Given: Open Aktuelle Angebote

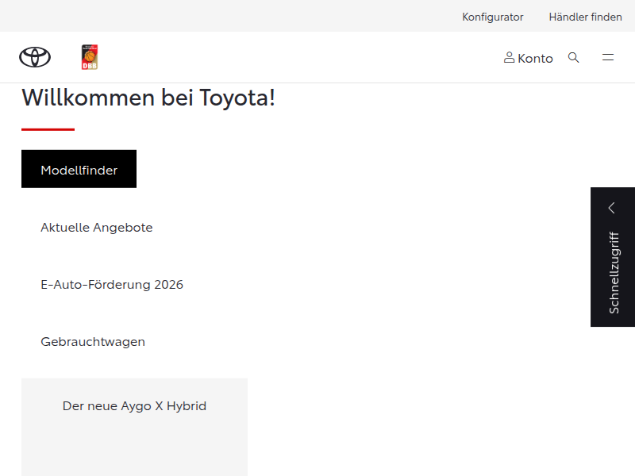Looking at the screenshot, I should tap(96, 227).
